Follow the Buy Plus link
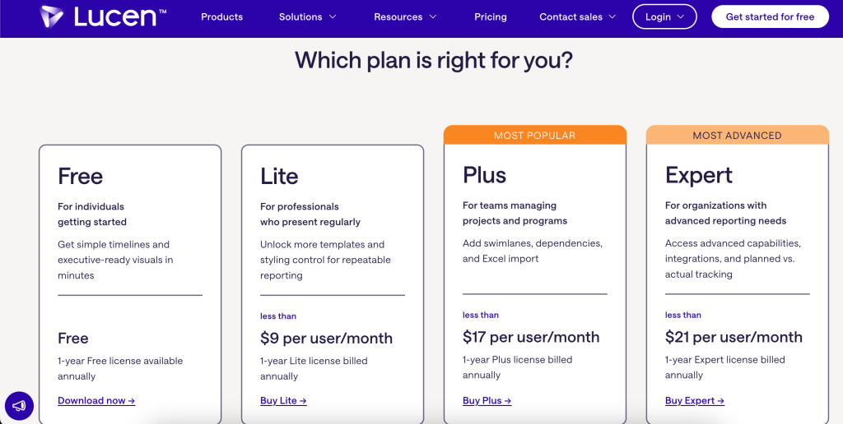The height and width of the screenshot is (424, 843). click(x=487, y=400)
